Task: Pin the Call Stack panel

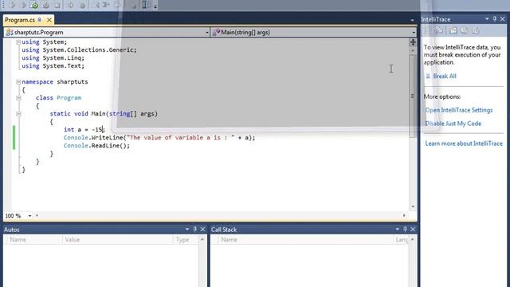Action: tap(405, 230)
